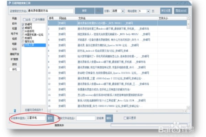
Task: Switch to the 知道 category tab
Action: 14,28
